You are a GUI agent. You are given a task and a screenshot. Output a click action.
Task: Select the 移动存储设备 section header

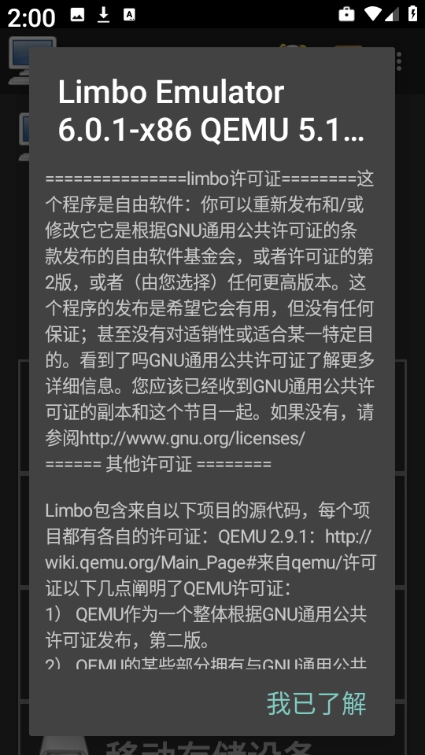click(208, 747)
